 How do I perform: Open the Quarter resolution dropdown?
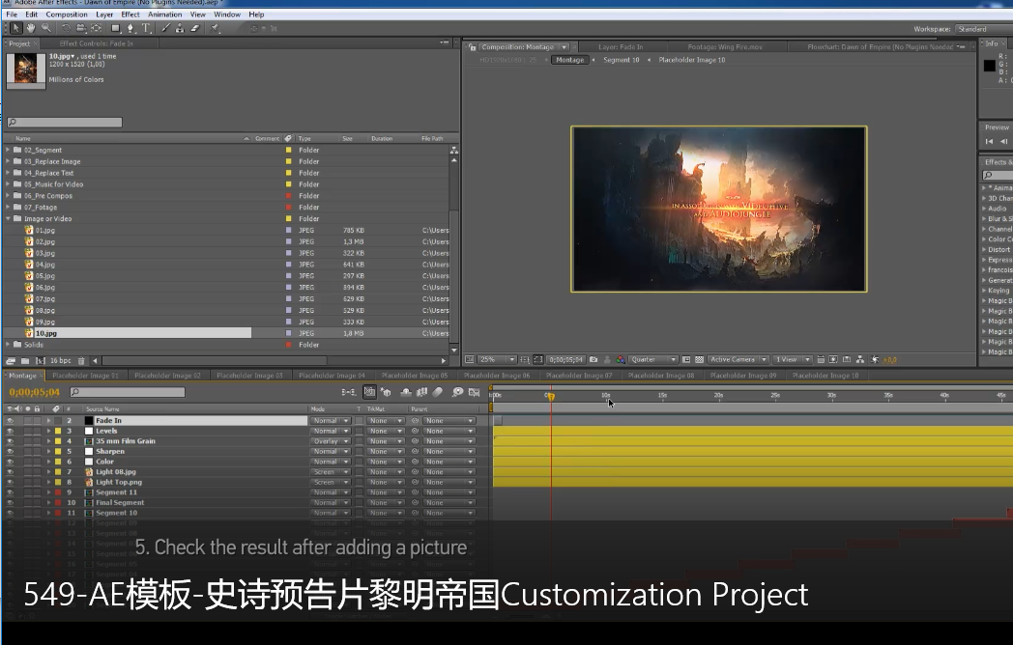[x=652, y=359]
